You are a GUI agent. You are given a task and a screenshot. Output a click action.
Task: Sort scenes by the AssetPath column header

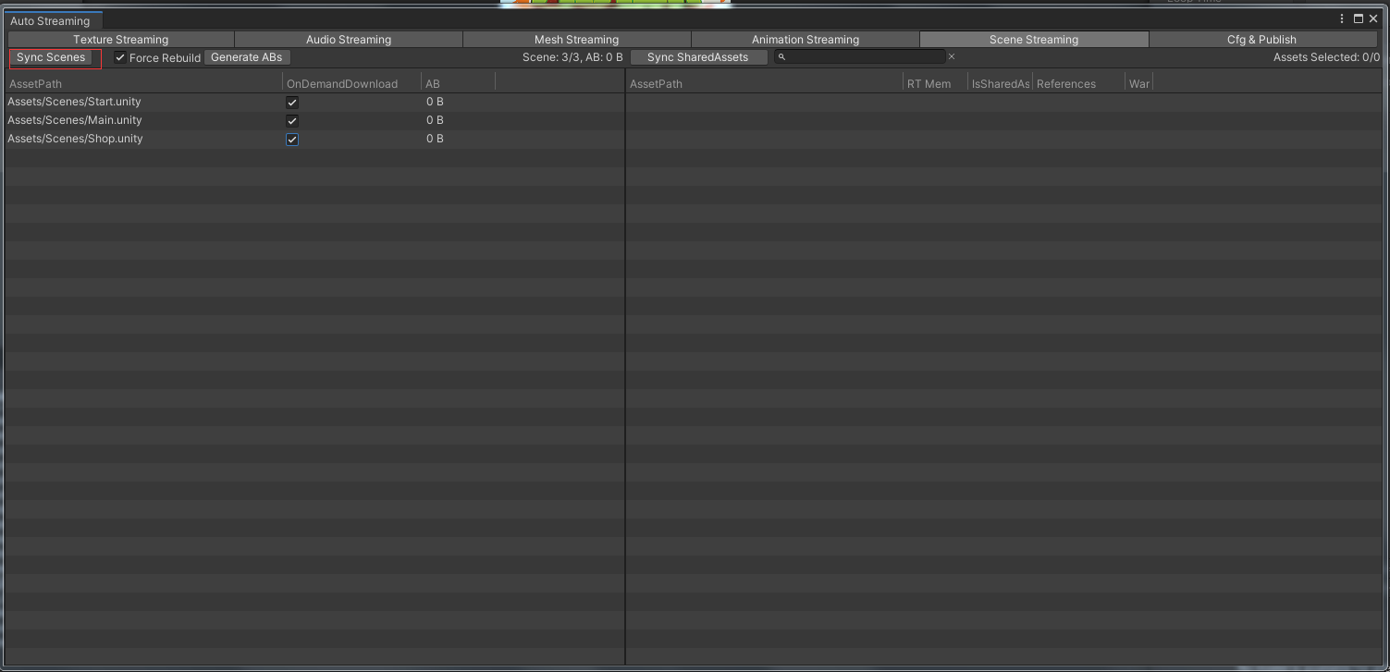(143, 83)
